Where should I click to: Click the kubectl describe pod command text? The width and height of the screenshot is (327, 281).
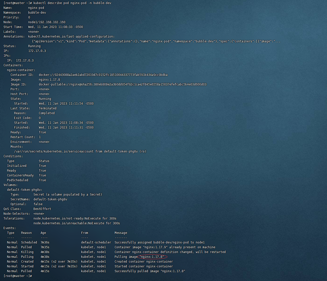tap(72, 3)
